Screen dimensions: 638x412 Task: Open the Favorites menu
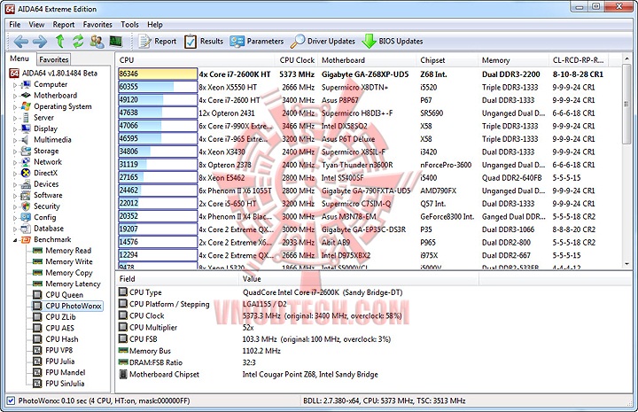point(97,25)
